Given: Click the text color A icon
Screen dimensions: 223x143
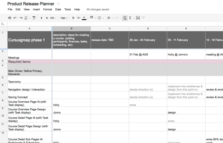Looking at the screenshot, I should [x=84, y=18].
